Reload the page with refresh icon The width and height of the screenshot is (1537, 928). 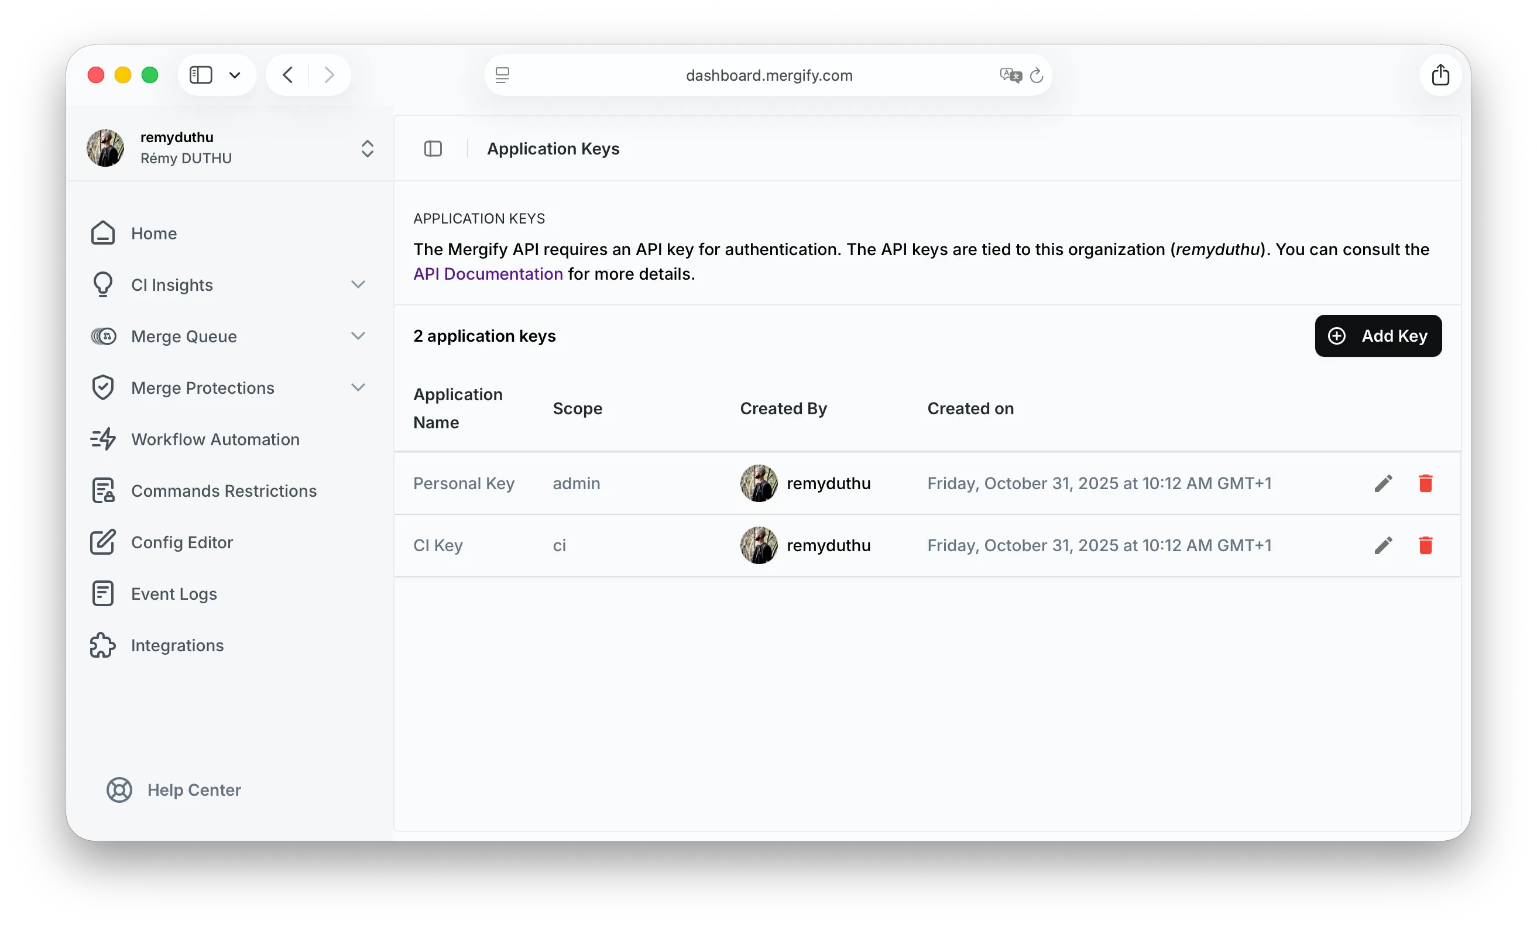click(x=1037, y=75)
